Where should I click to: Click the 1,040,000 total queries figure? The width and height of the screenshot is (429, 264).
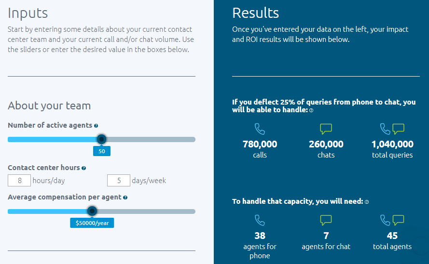[x=392, y=144]
